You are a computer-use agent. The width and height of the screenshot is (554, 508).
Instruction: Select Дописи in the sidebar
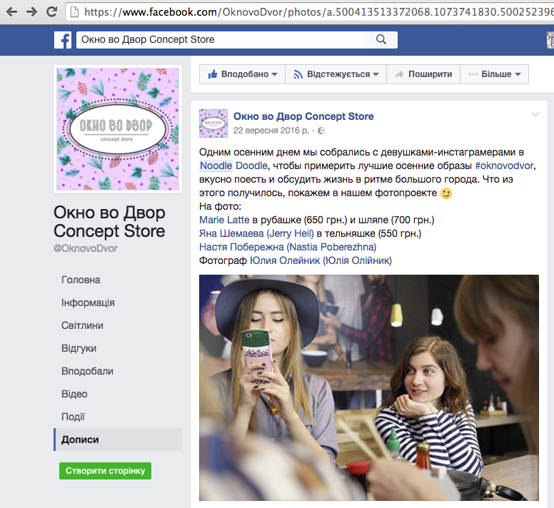[118, 440]
